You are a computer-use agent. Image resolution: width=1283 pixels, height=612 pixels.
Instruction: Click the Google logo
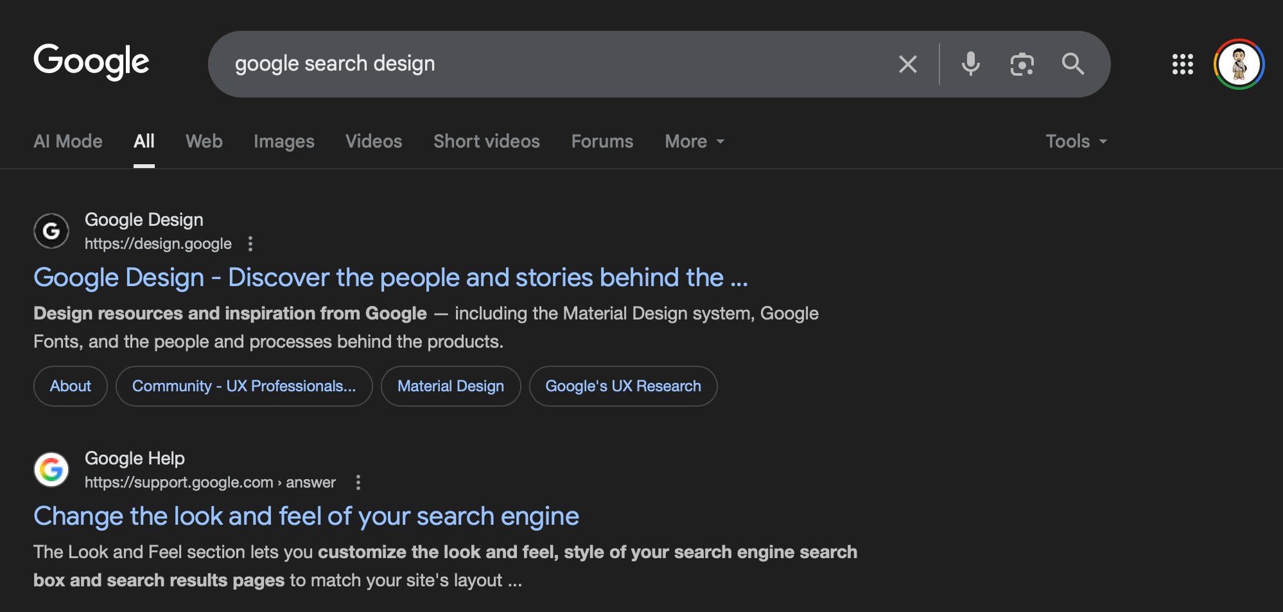point(91,62)
